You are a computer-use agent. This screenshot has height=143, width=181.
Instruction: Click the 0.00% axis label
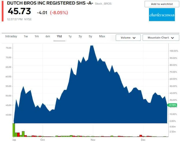click(x=173, y=121)
